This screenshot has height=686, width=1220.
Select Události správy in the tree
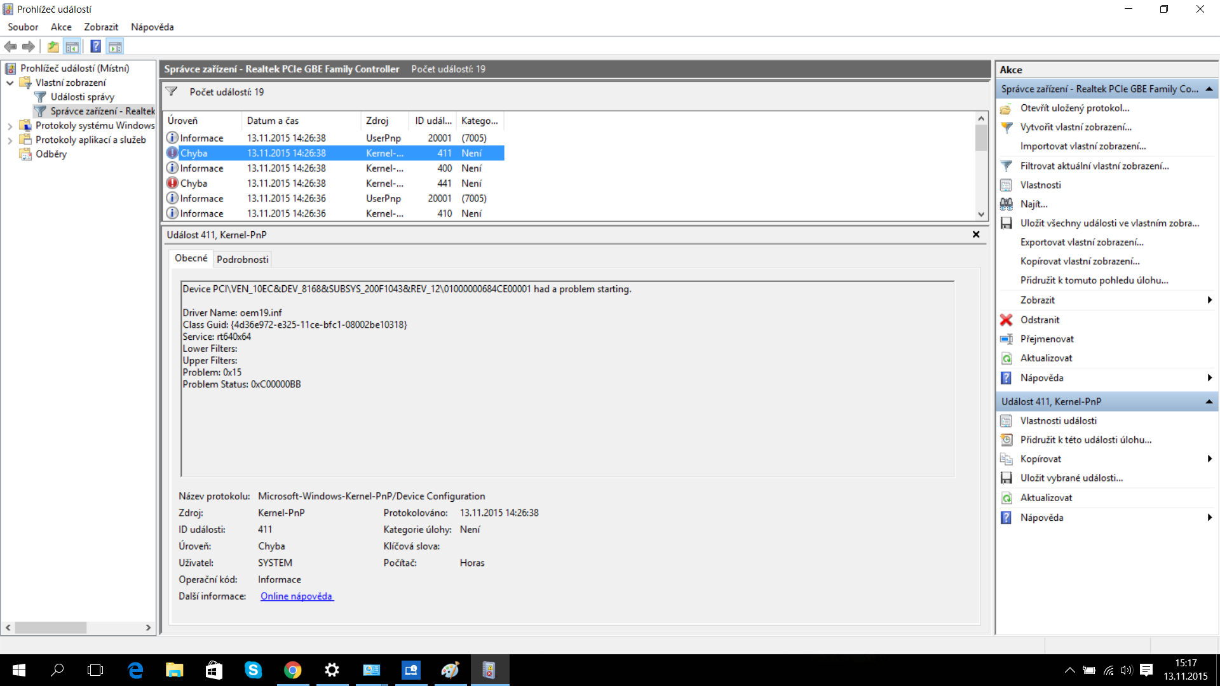82,97
